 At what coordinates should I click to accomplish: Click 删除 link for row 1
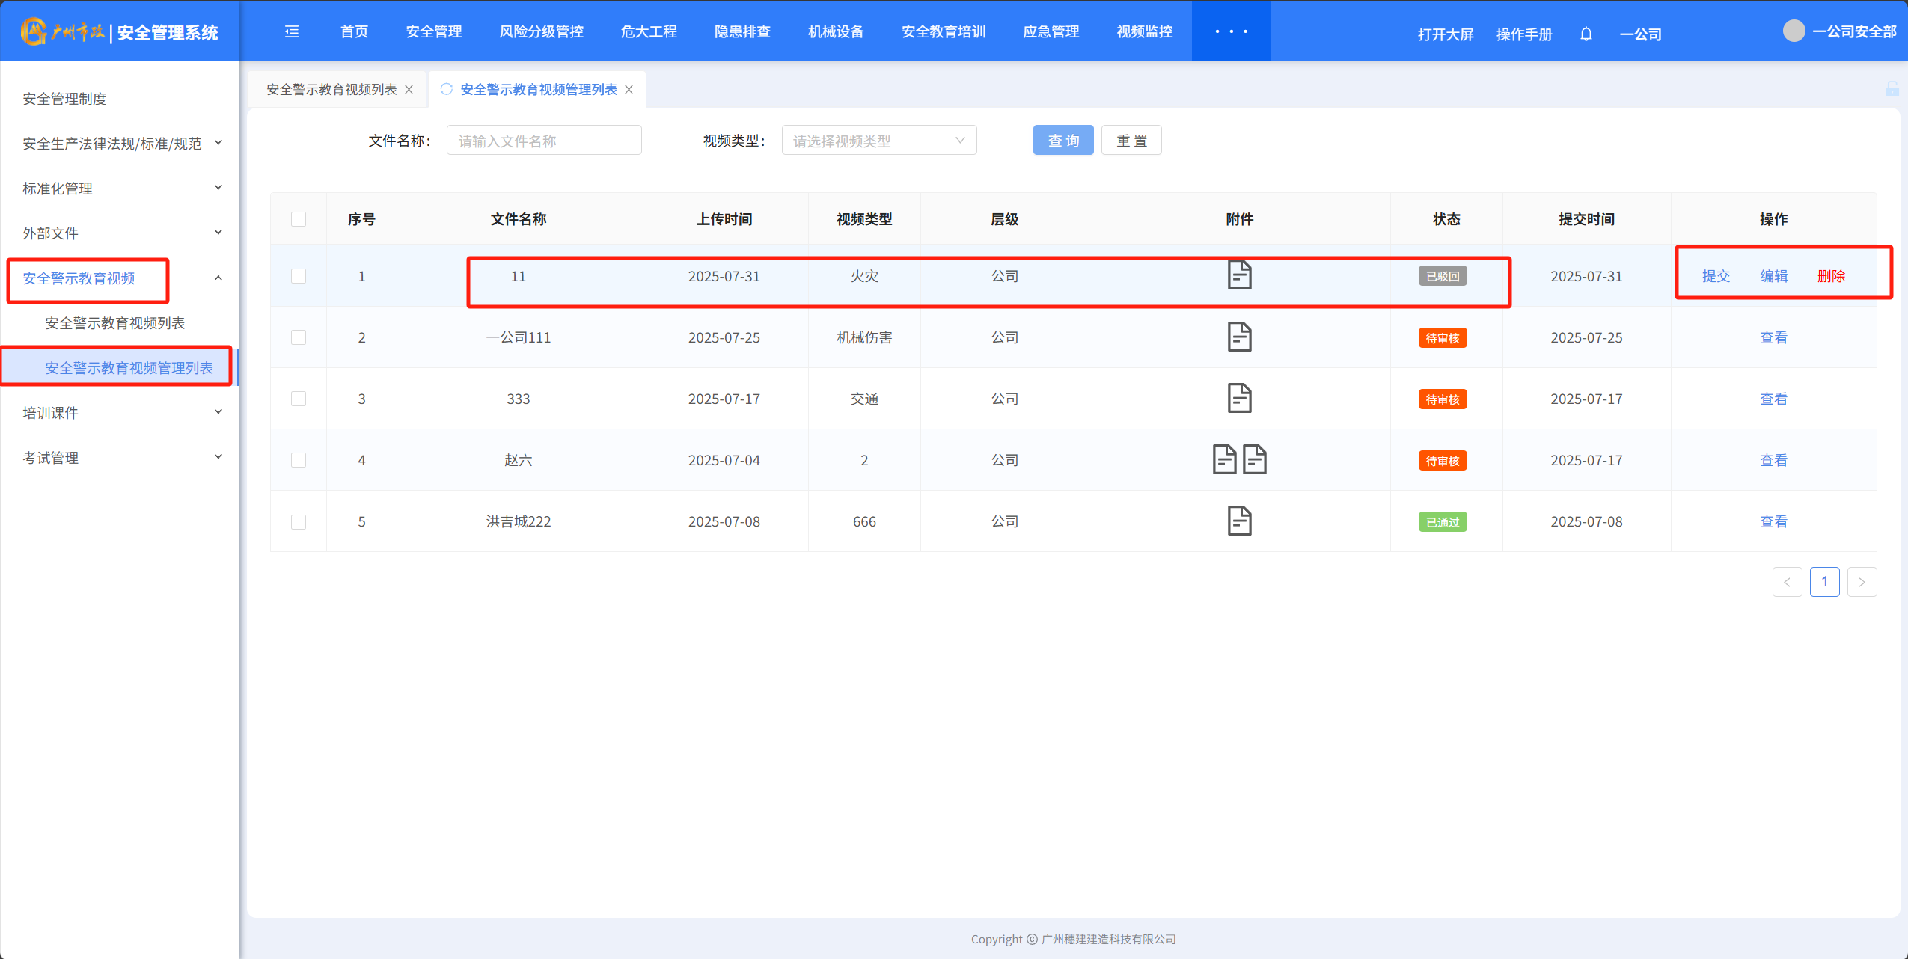coord(1830,276)
